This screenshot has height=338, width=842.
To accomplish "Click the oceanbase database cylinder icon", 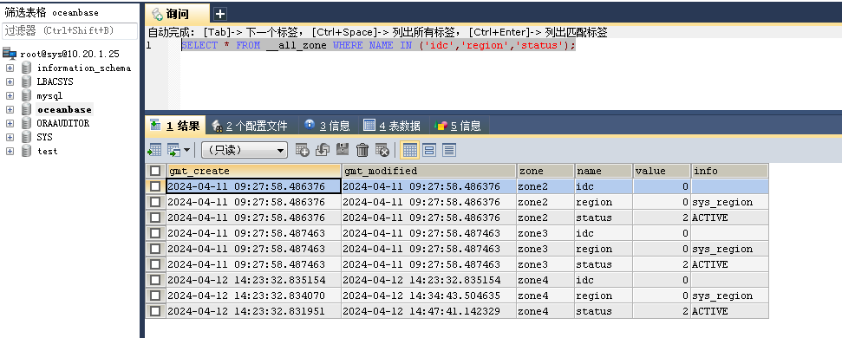I will (26, 109).
